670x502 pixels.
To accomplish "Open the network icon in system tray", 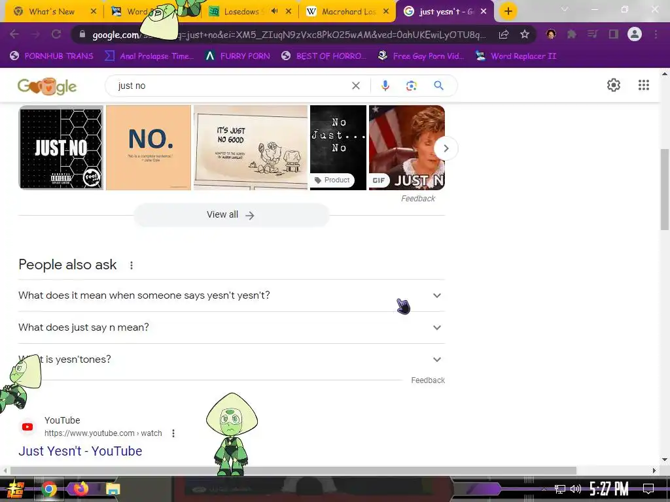I will click(560, 489).
